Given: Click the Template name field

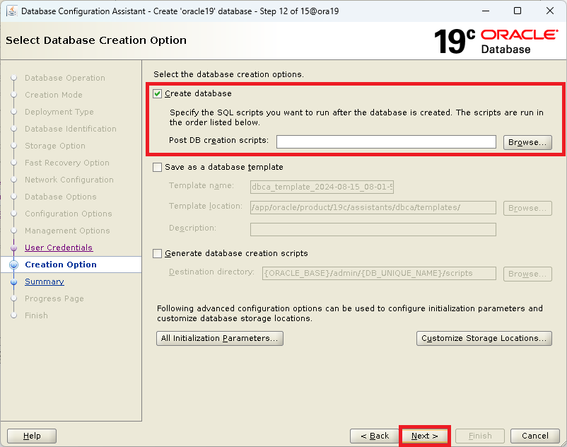Looking at the screenshot, I should point(322,187).
